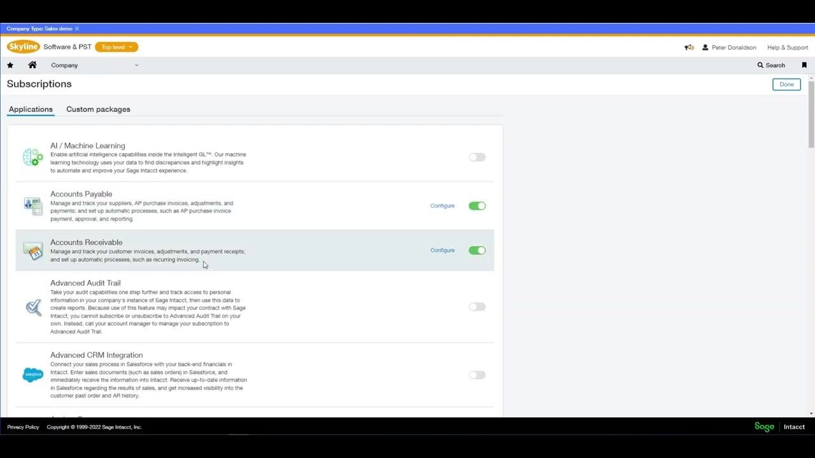Open the Search field

(771, 65)
